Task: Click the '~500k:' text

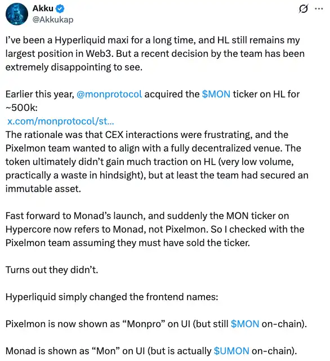Action: click(21, 108)
